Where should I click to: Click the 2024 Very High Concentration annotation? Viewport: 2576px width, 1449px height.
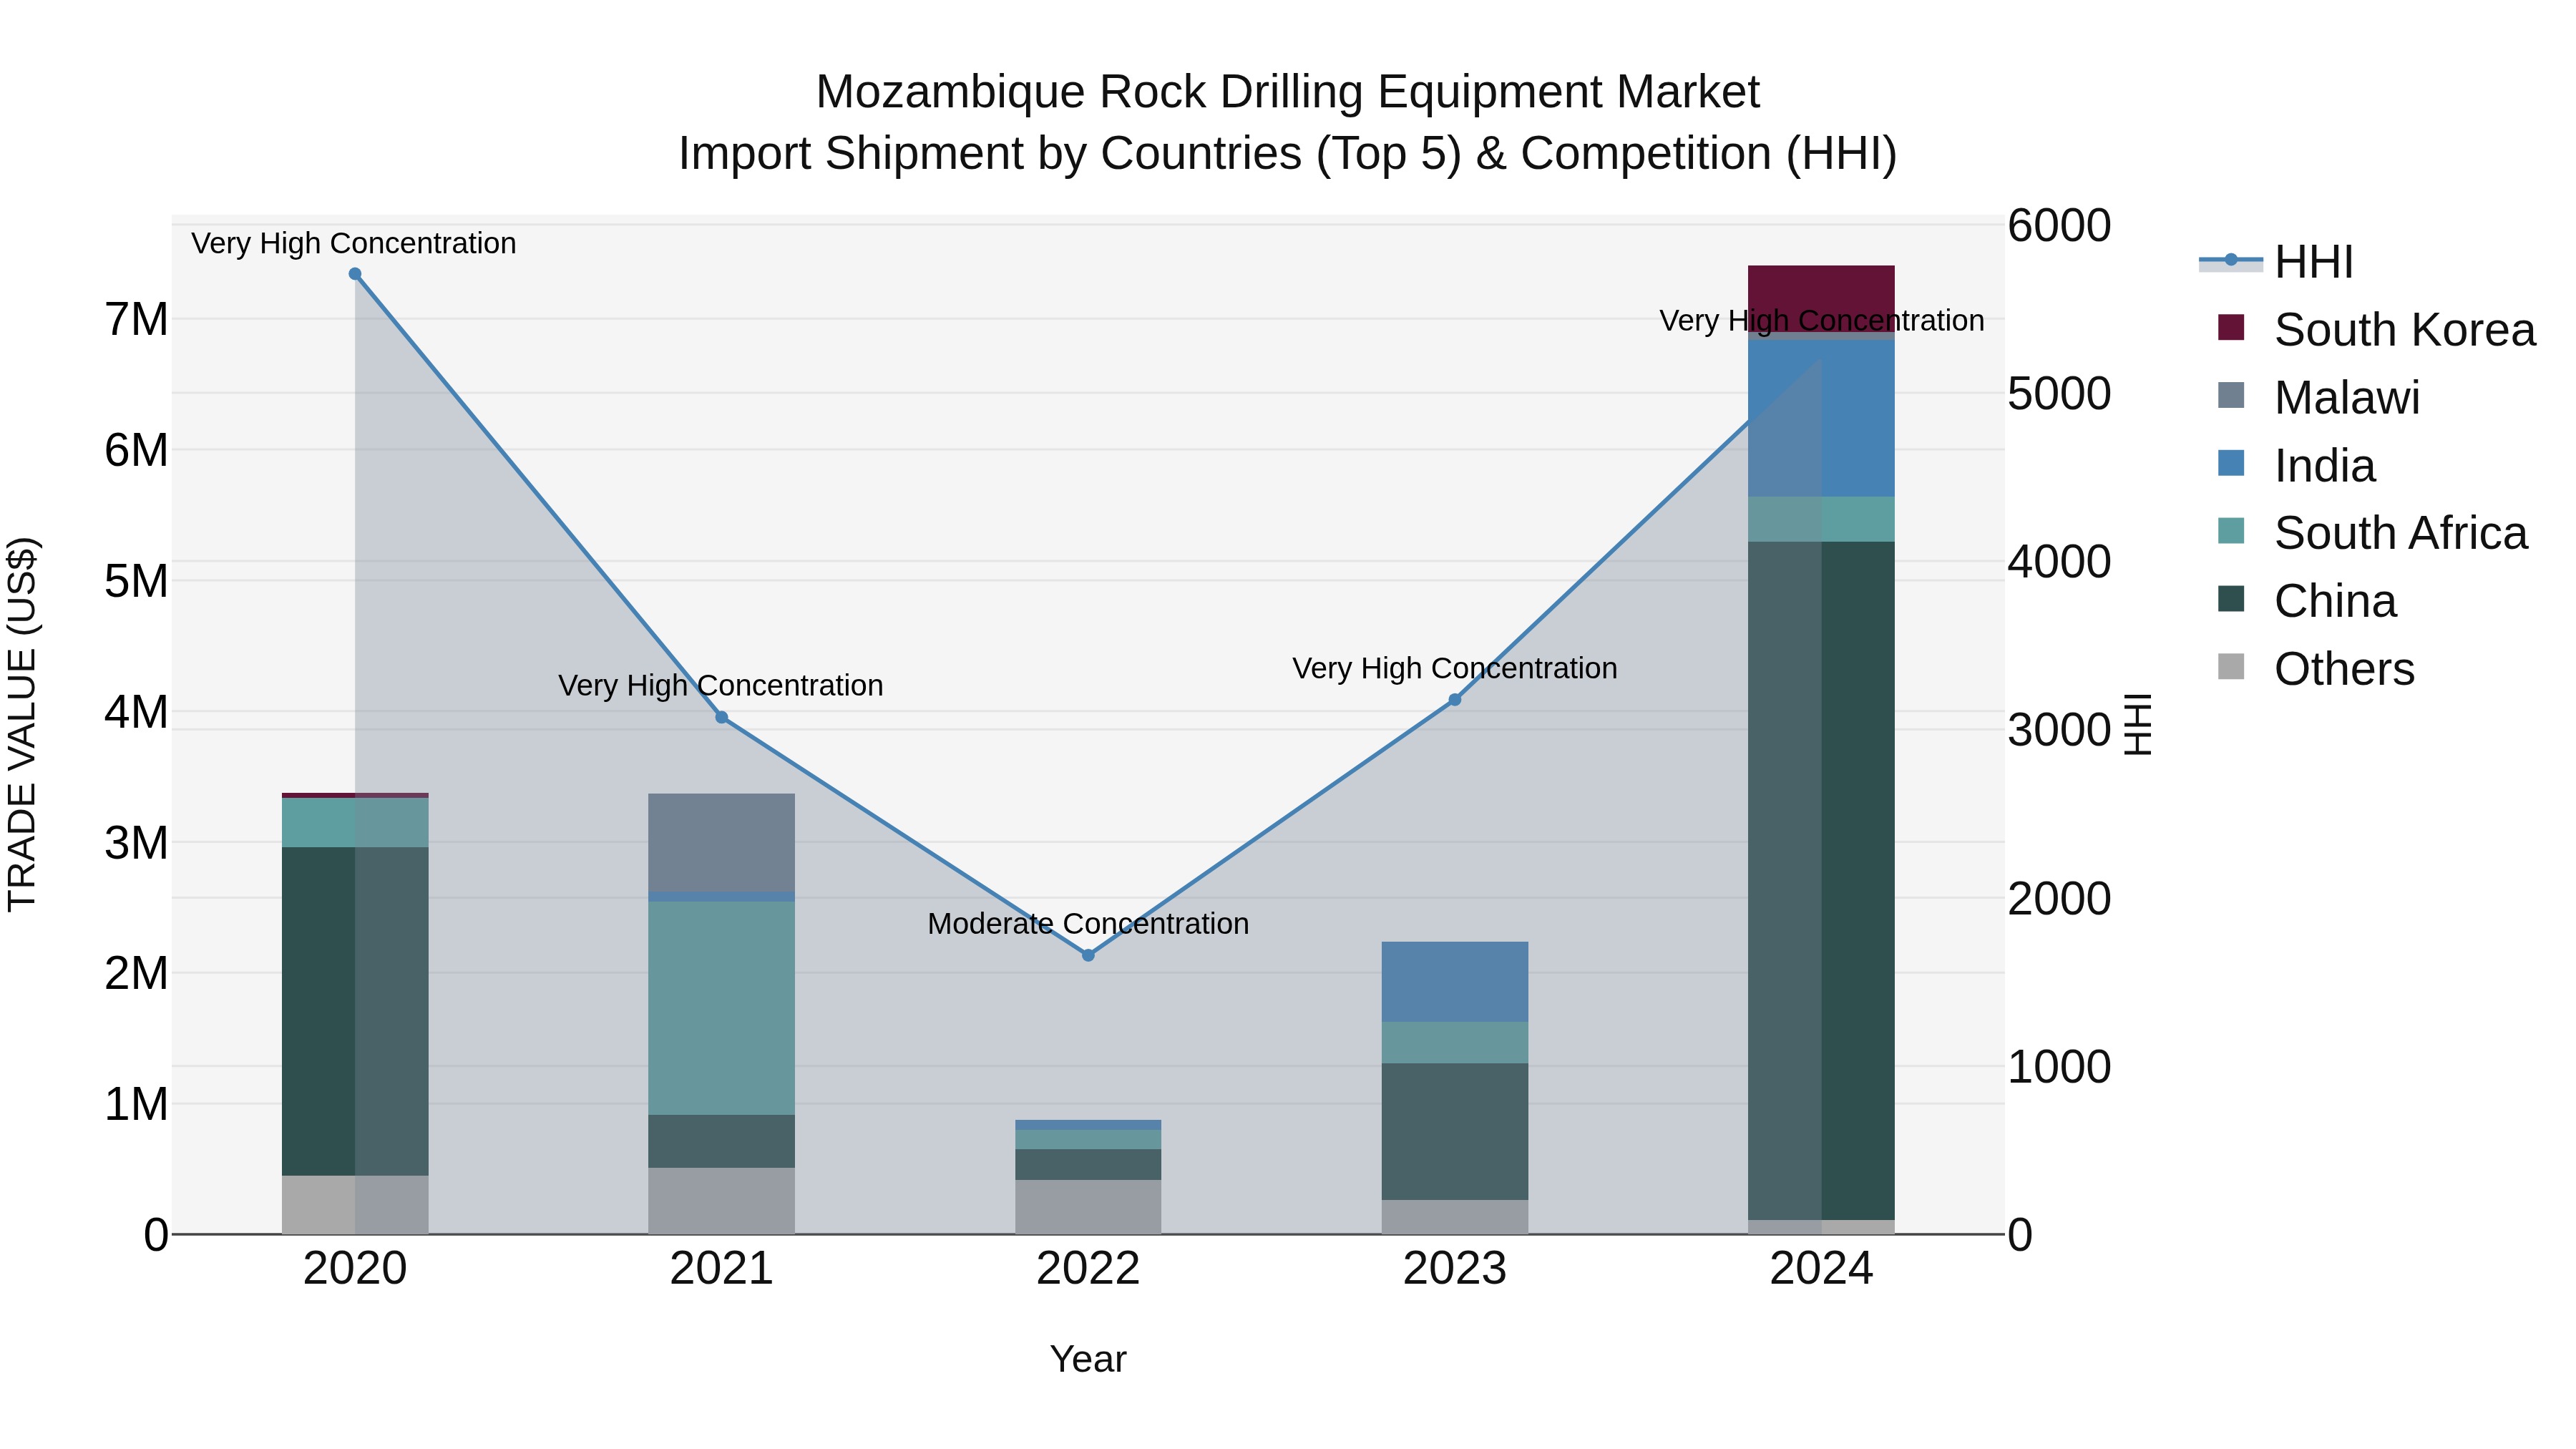coord(1821,321)
